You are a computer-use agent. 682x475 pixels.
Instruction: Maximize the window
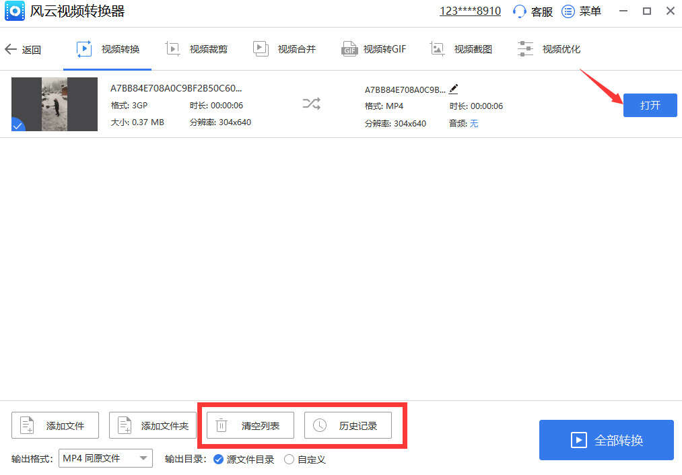pos(647,11)
